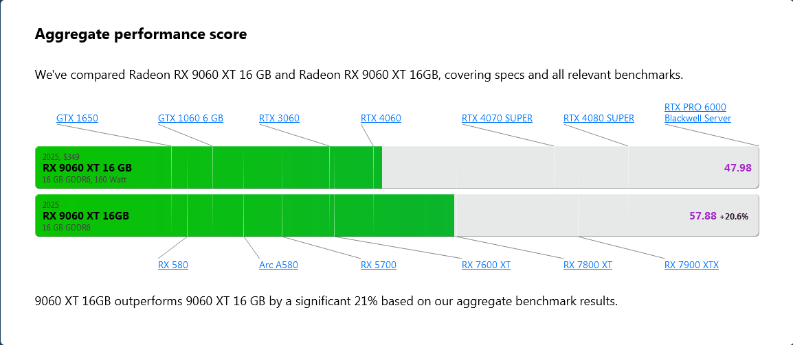The width and height of the screenshot is (793, 345).
Task: Open the GTX 1650 link
Action: coord(77,119)
